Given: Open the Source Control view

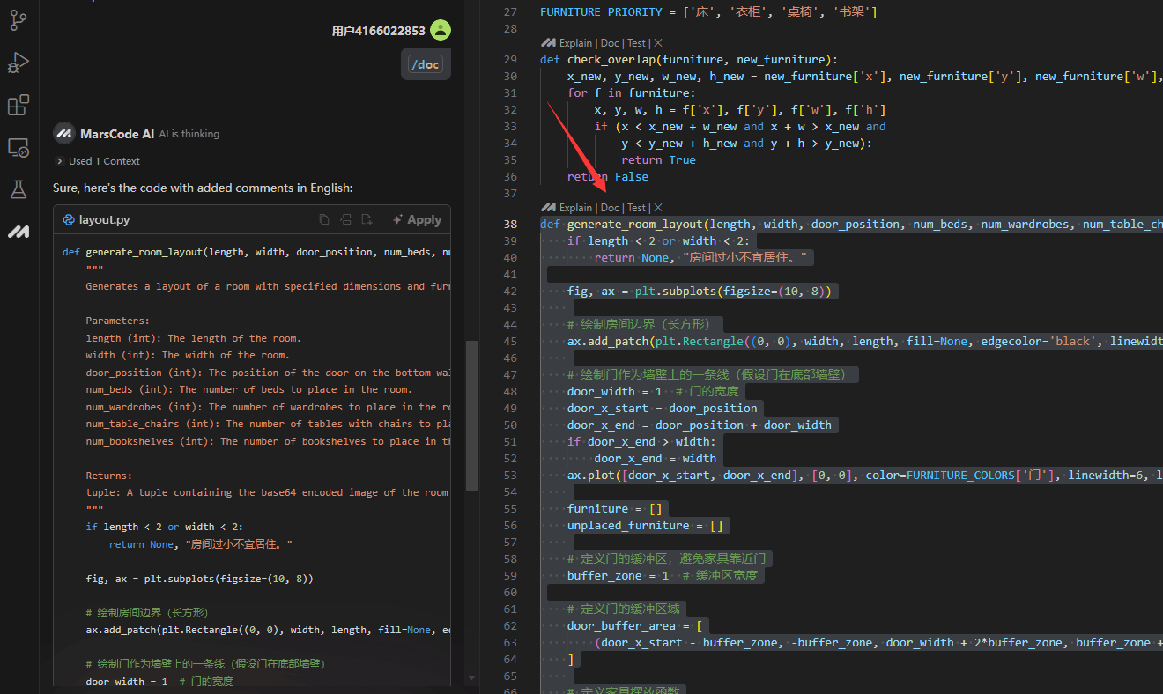Looking at the screenshot, I should [x=18, y=20].
